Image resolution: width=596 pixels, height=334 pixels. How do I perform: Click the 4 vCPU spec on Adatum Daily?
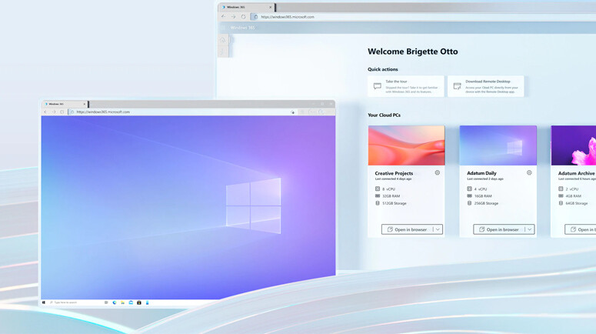point(477,189)
